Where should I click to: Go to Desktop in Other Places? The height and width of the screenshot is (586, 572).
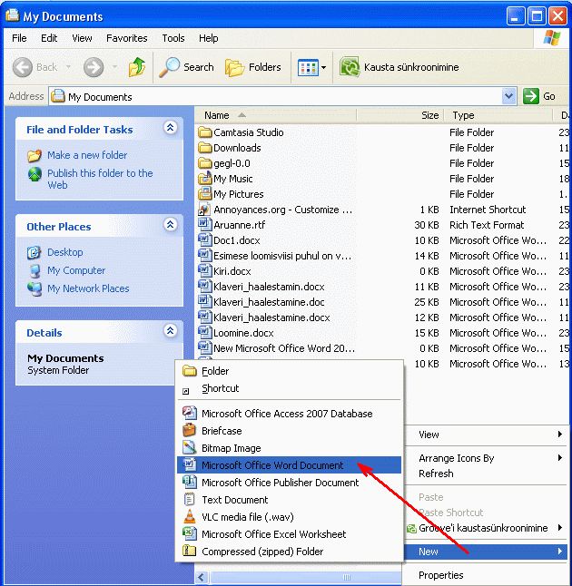click(x=64, y=252)
